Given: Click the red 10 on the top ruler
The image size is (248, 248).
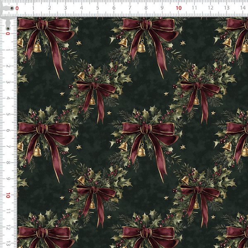Looking at the screenshot, I should point(179,8).
